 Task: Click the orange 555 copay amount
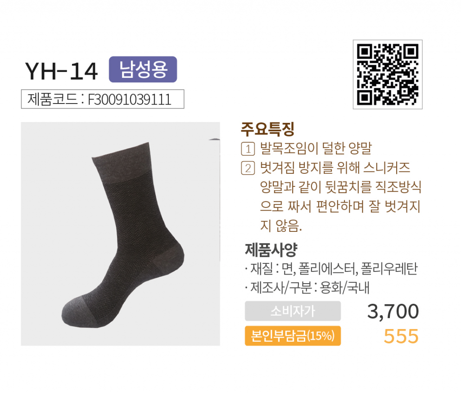[x=401, y=336]
